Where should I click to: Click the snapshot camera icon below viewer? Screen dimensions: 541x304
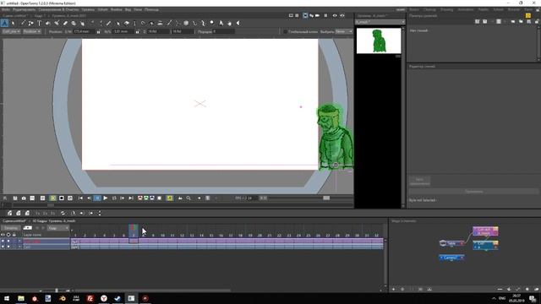pos(24,198)
